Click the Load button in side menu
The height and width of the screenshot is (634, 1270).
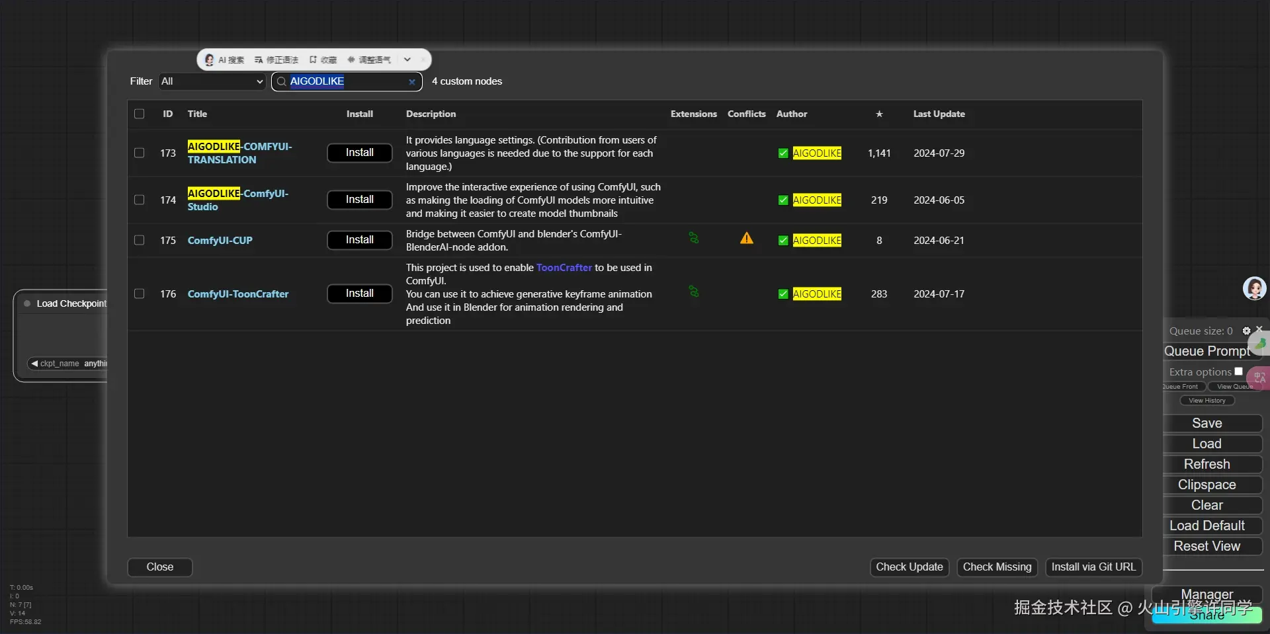[x=1207, y=444]
